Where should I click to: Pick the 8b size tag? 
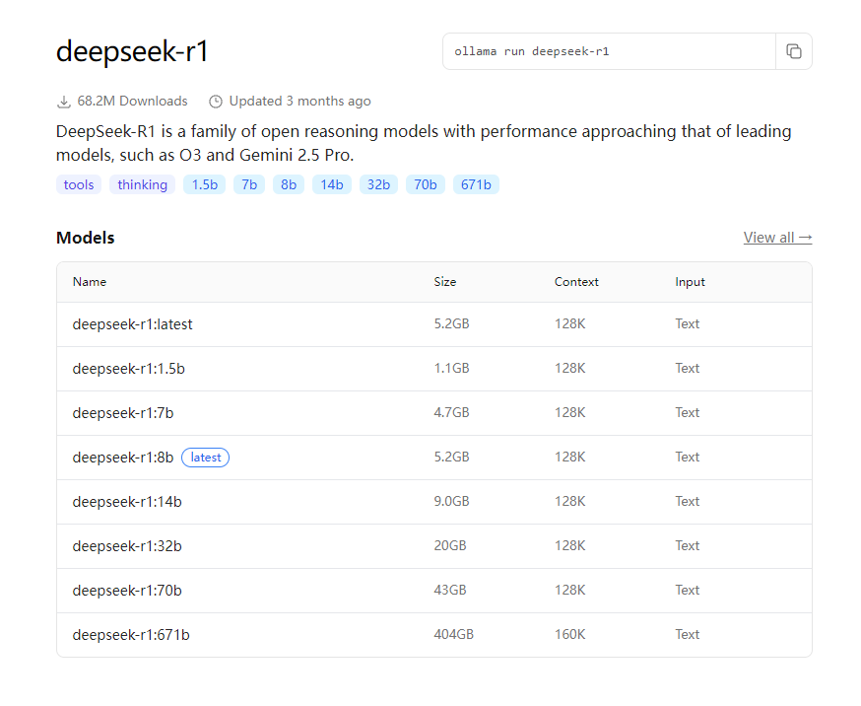pyautogui.click(x=289, y=184)
